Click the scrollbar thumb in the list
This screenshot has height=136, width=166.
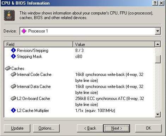click(158, 59)
